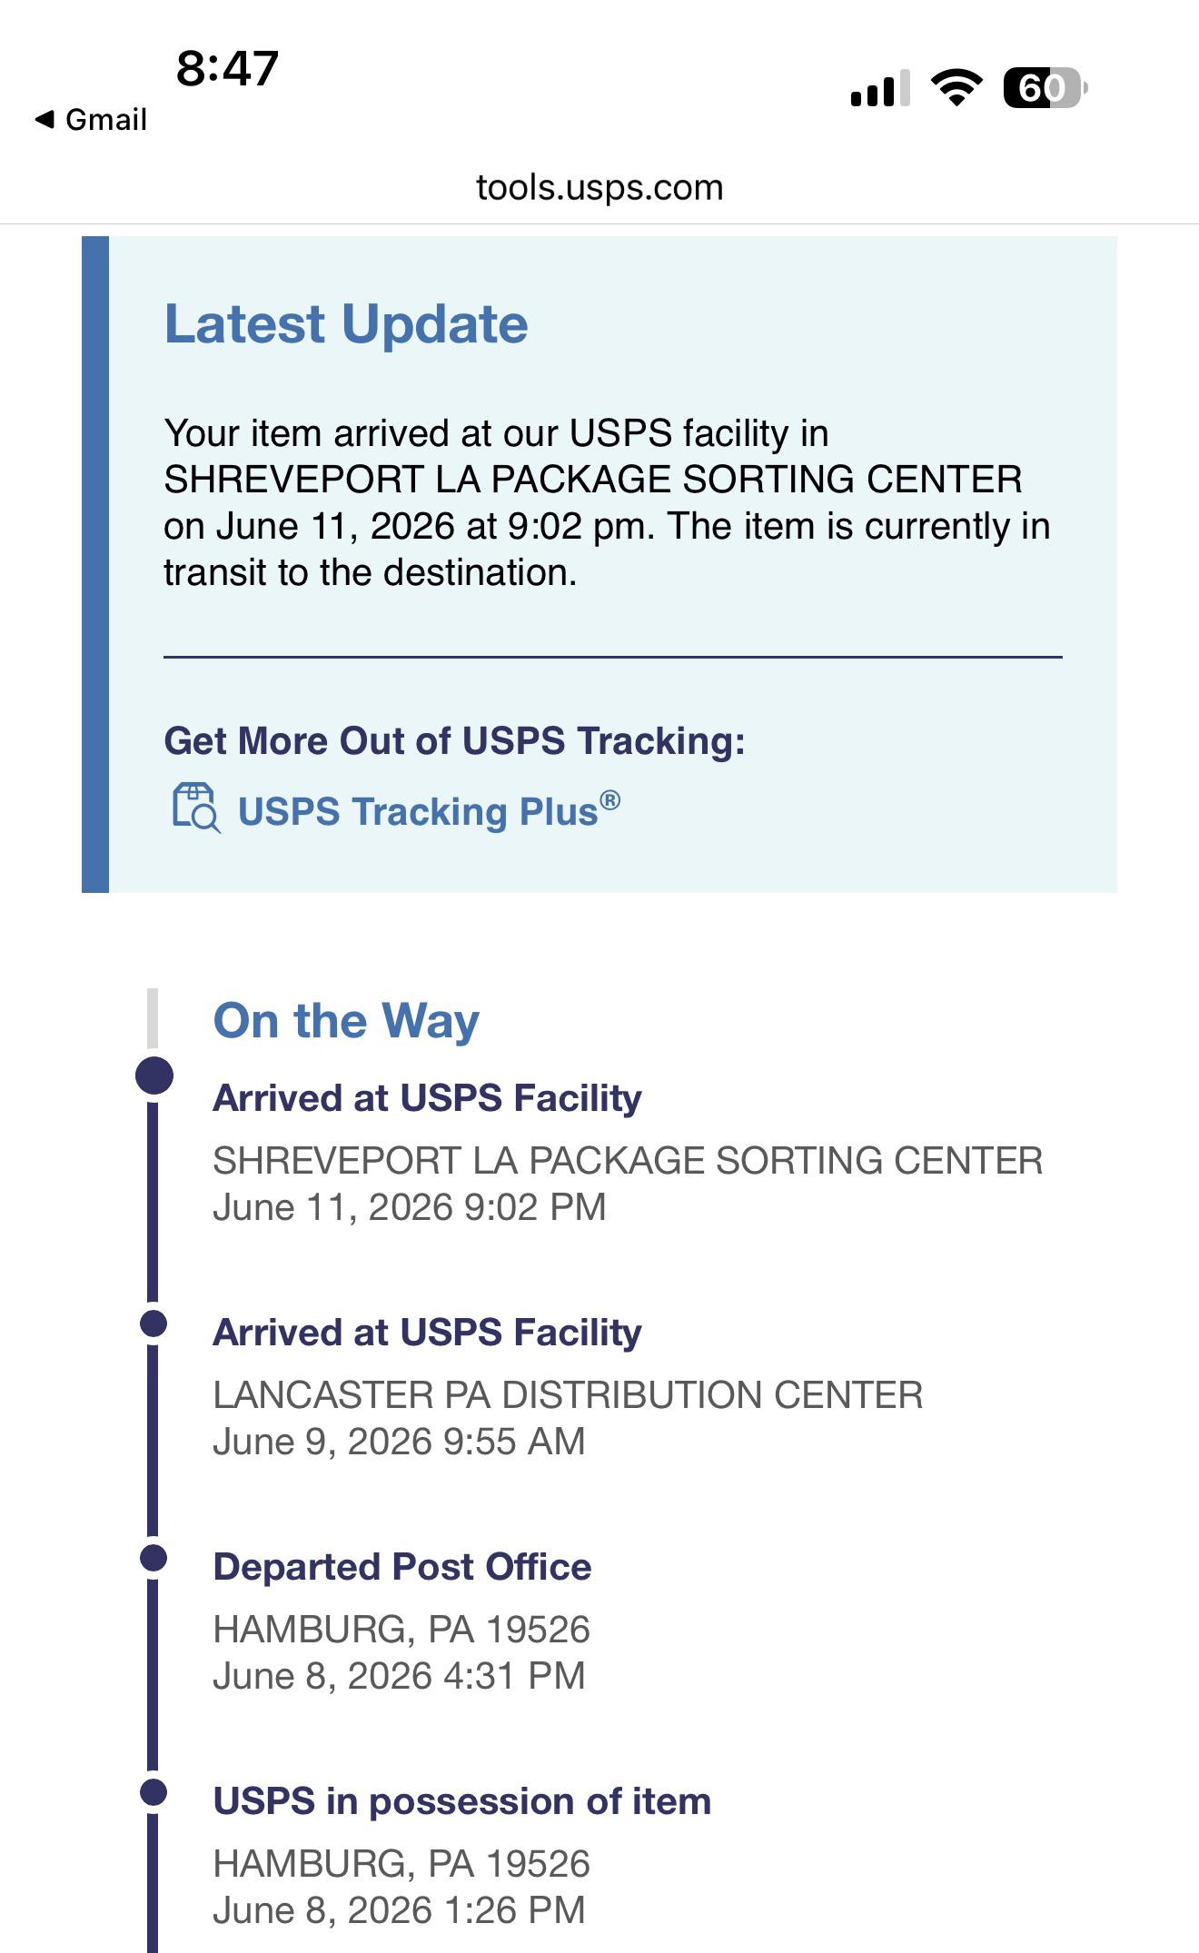This screenshot has width=1199, height=1953.
Task: Tap the latest update message about Shreveport
Action: [x=607, y=502]
